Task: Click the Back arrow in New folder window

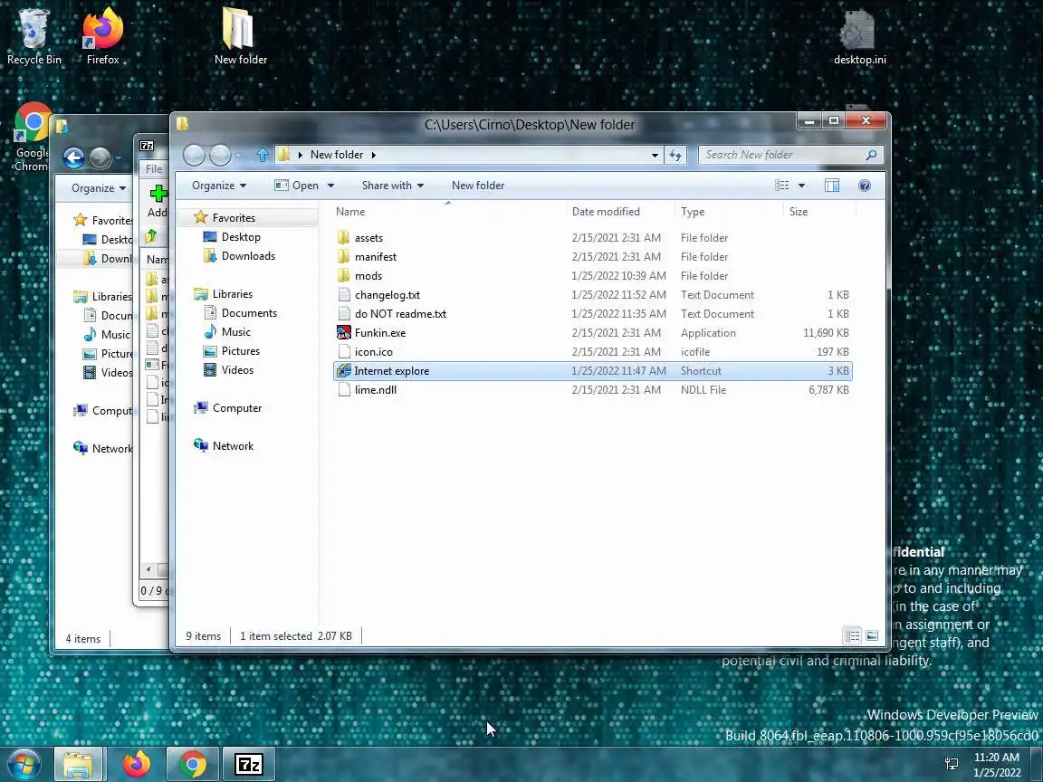Action: pos(195,155)
